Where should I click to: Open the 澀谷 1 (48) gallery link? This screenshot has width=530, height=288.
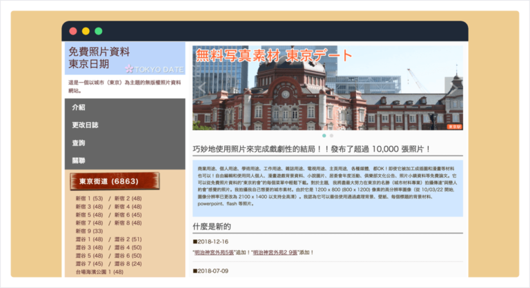tap(89, 239)
